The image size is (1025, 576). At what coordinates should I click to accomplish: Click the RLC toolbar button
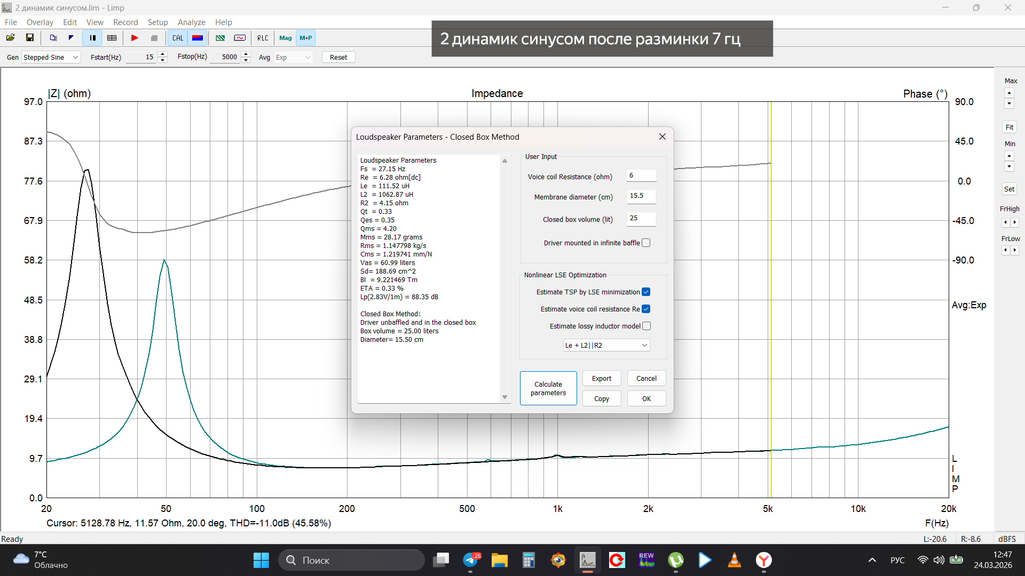263,38
